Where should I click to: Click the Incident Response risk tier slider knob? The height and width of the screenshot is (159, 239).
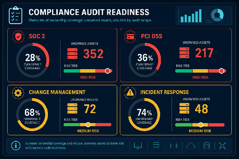pyautogui.click(x=201, y=125)
